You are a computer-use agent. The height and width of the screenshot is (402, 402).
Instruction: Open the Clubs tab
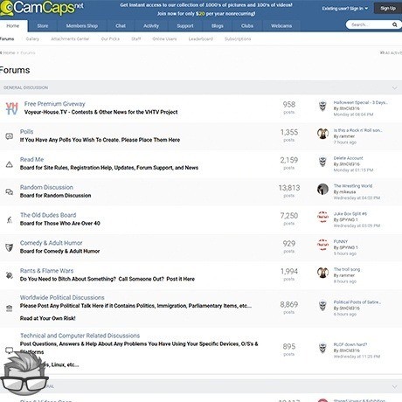pos(247,25)
